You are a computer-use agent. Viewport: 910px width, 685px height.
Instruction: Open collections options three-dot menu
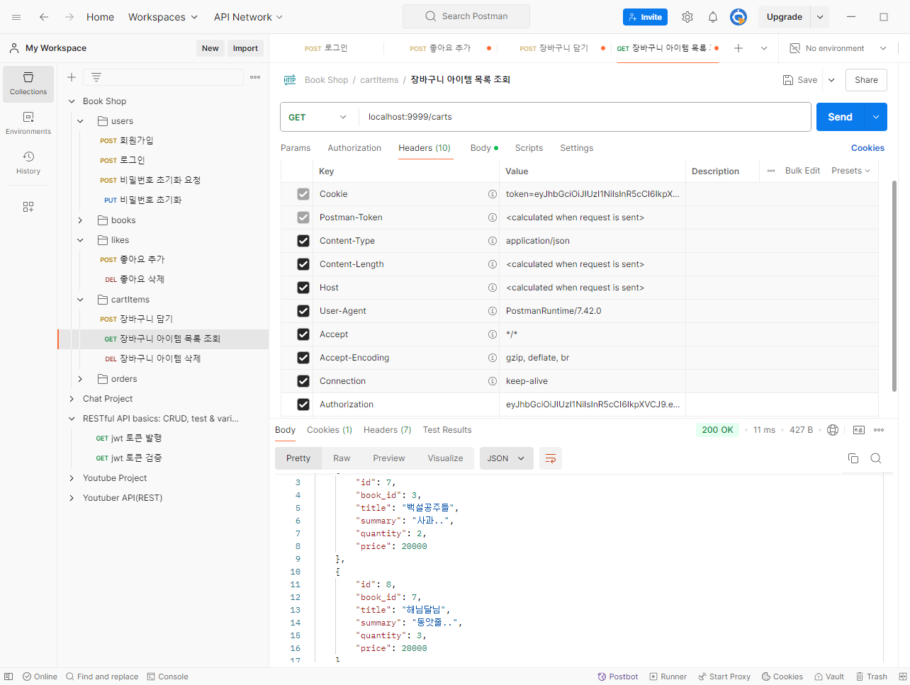(x=255, y=77)
